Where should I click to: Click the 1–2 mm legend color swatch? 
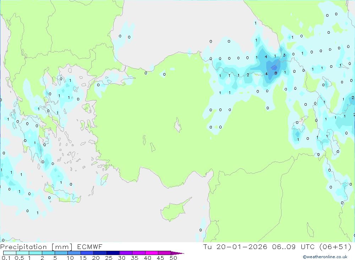tap(35, 253)
